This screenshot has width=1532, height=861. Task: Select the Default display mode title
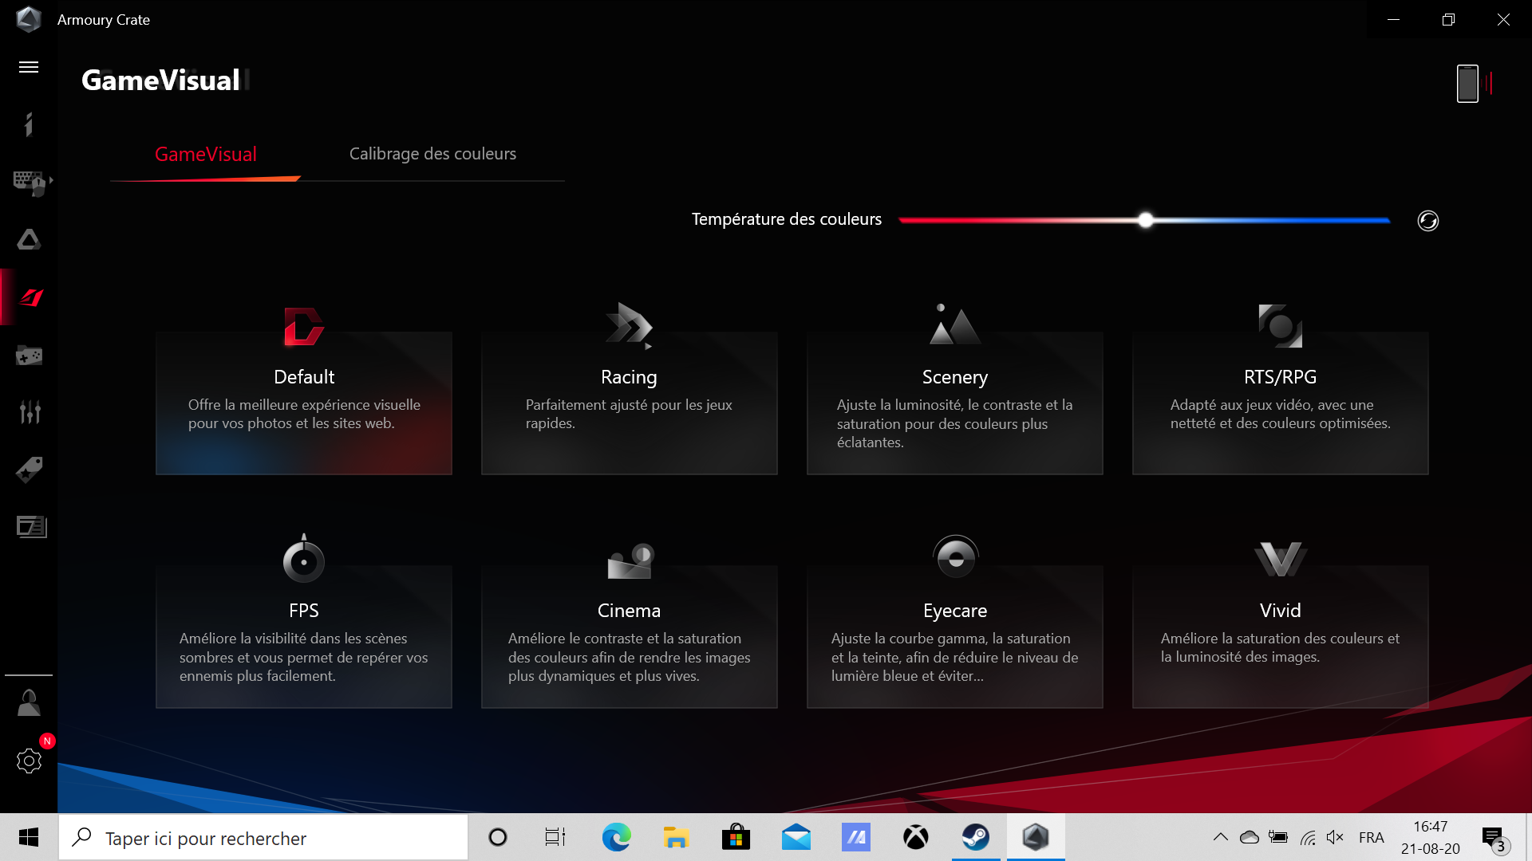coord(304,377)
